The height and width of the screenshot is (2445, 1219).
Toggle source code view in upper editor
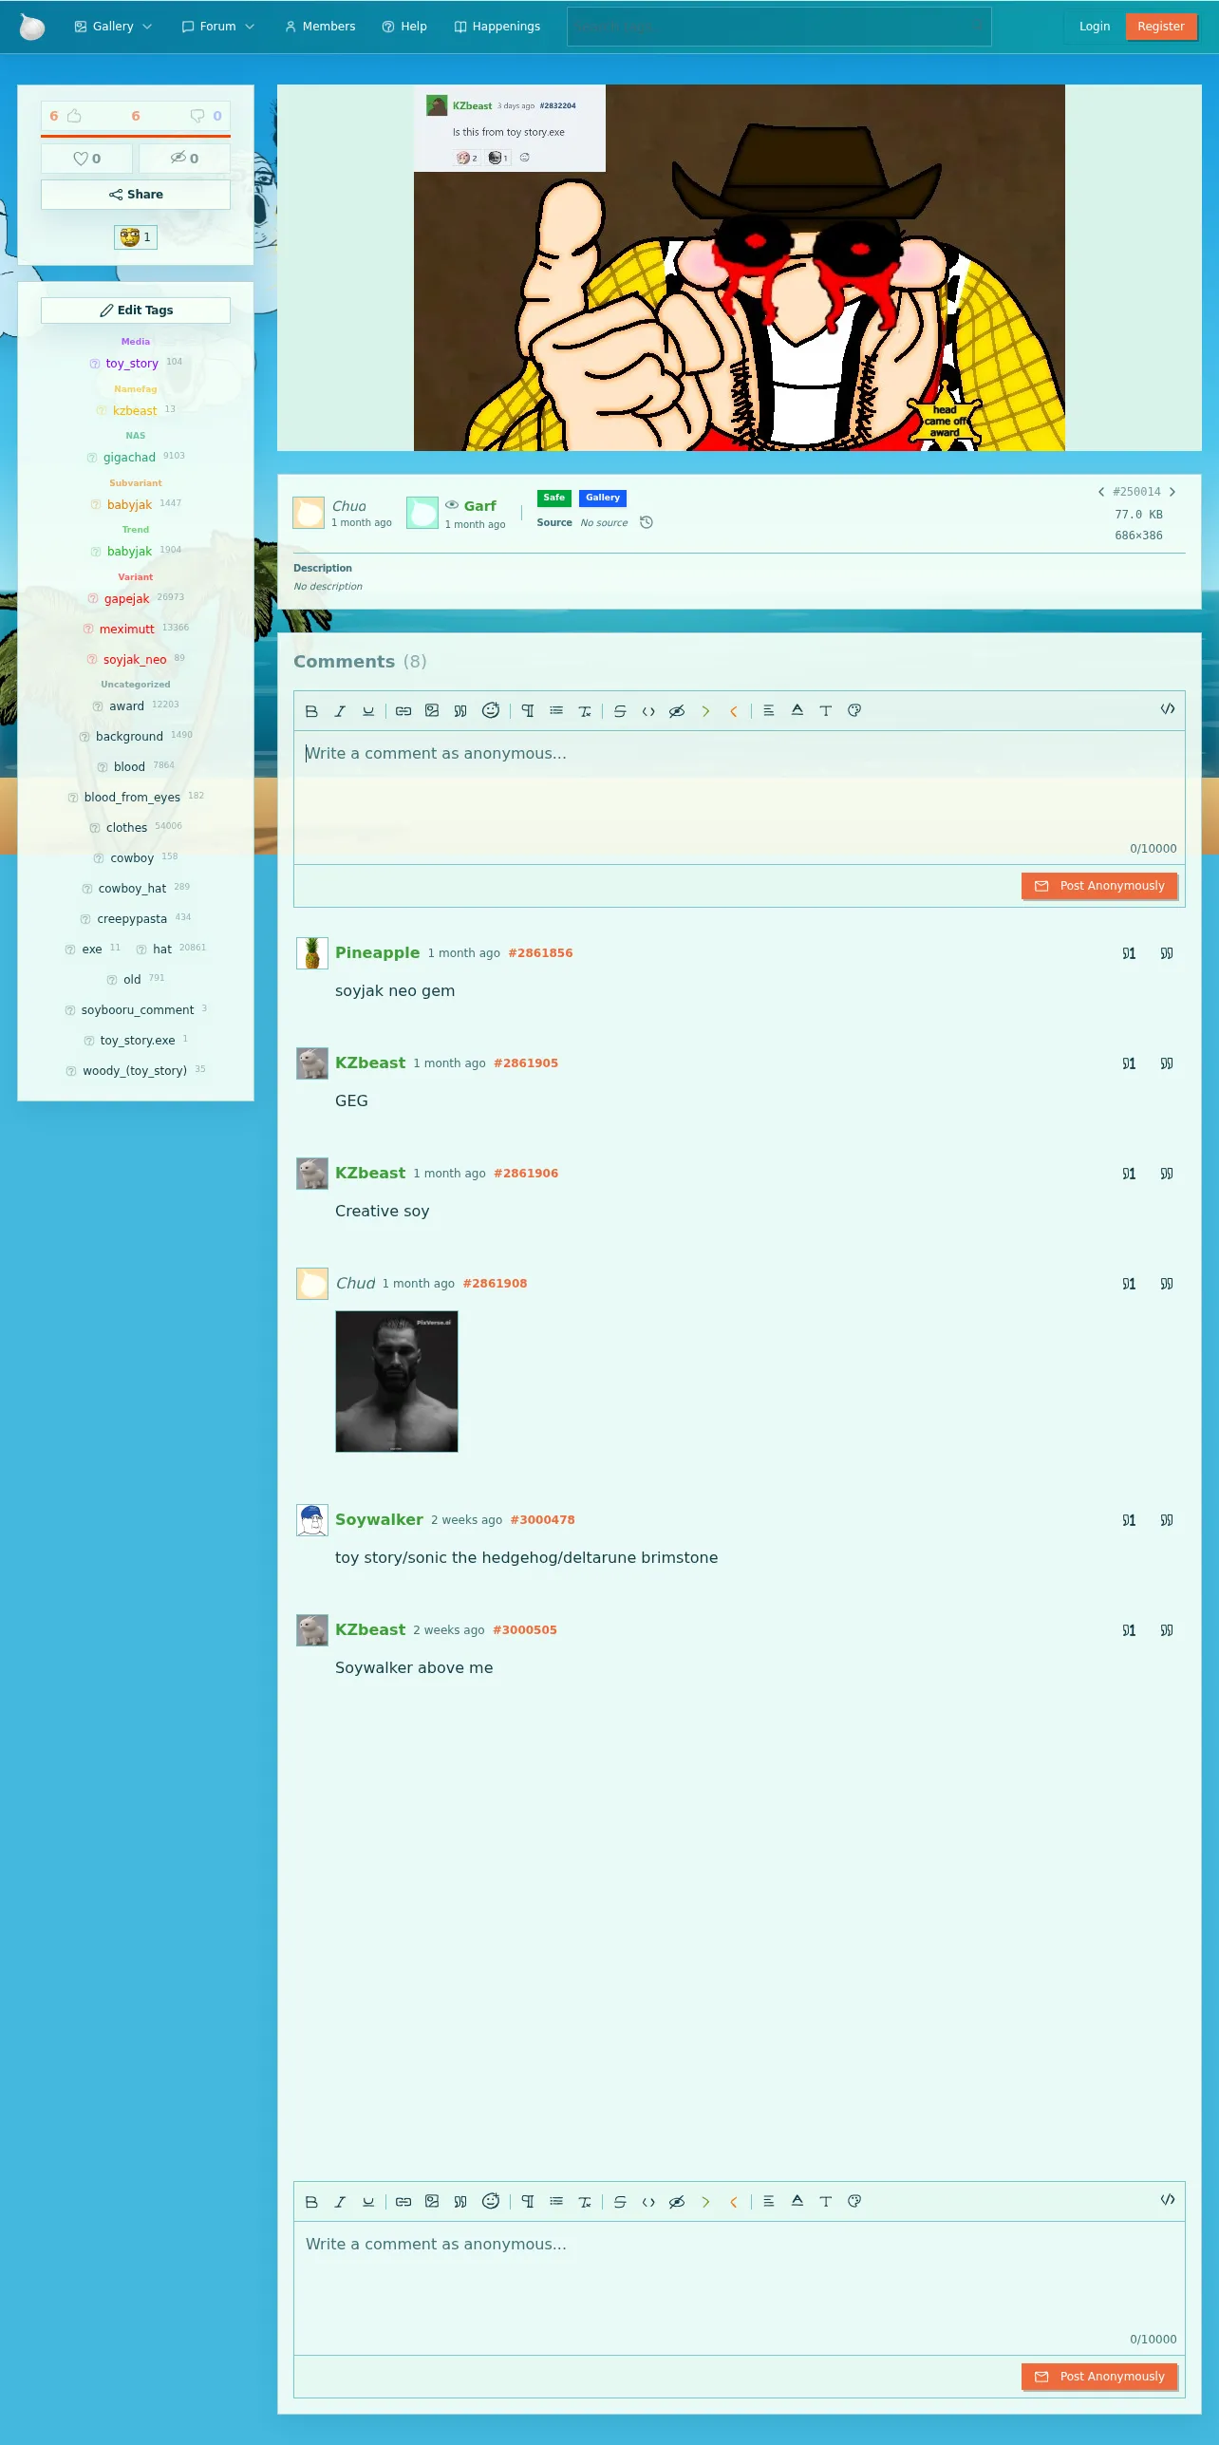coord(1168,709)
